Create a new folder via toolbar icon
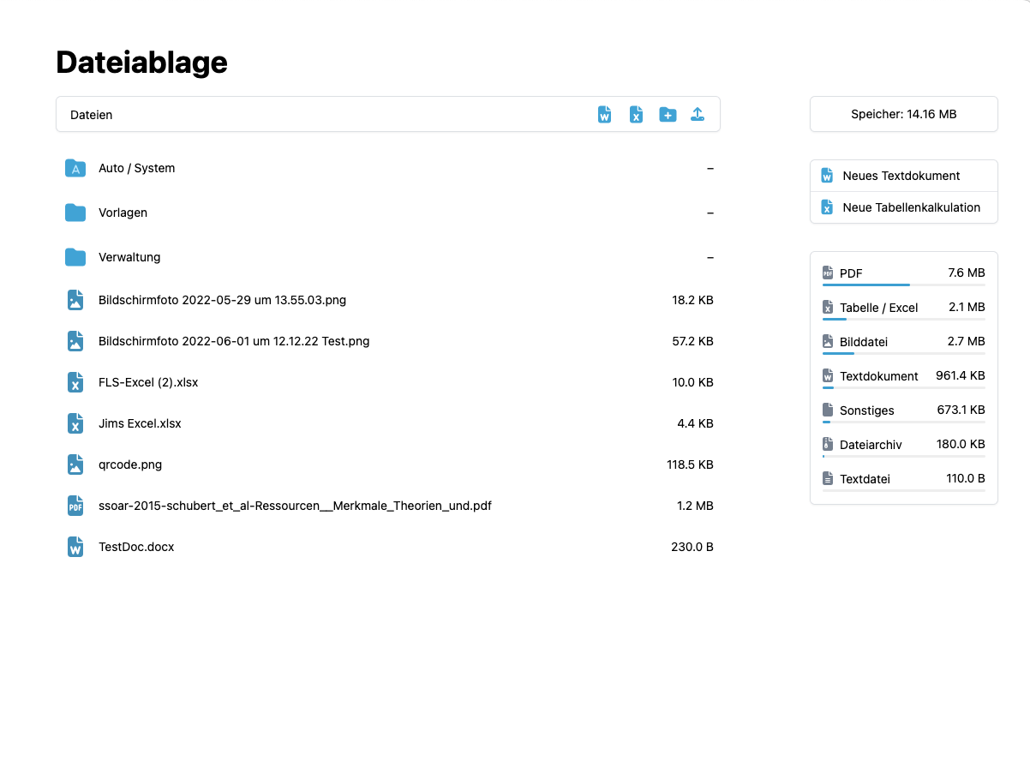Image resolution: width=1030 pixels, height=773 pixels. (x=668, y=115)
